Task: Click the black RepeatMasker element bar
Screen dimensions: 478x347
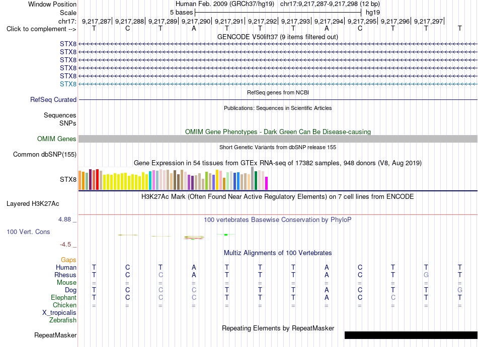Action: point(411,335)
